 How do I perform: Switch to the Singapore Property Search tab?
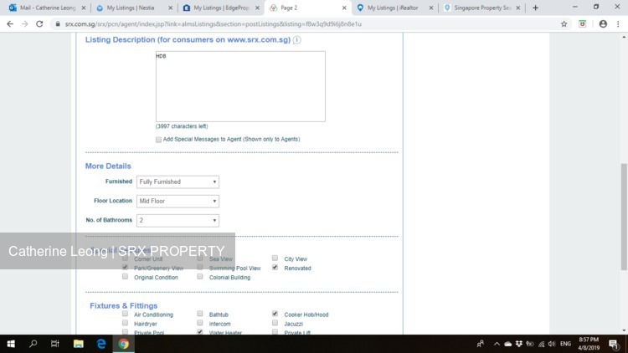point(481,8)
